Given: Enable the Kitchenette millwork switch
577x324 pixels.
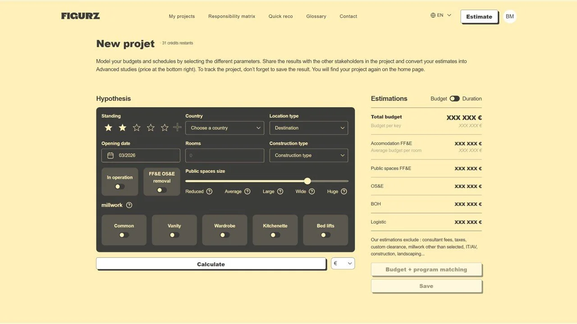Looking at the screenshot, I should [x=275, y=235].
